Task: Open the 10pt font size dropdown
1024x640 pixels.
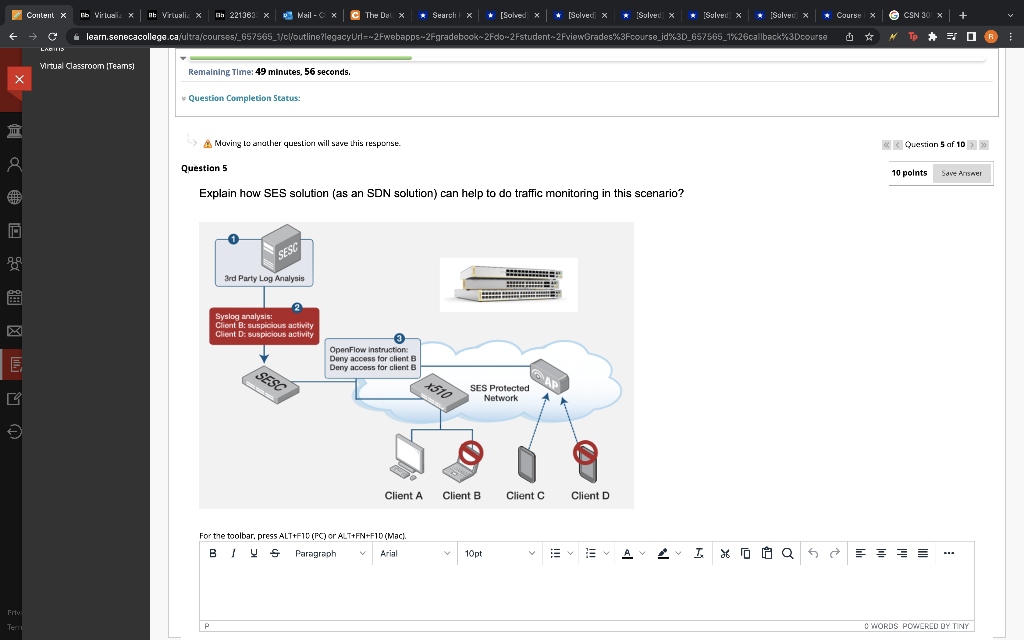Action: pyautogui.click(x=499, y=553)
